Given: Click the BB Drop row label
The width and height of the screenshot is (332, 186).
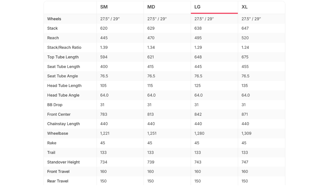Looking at the screenshot, I should (55, 105).
